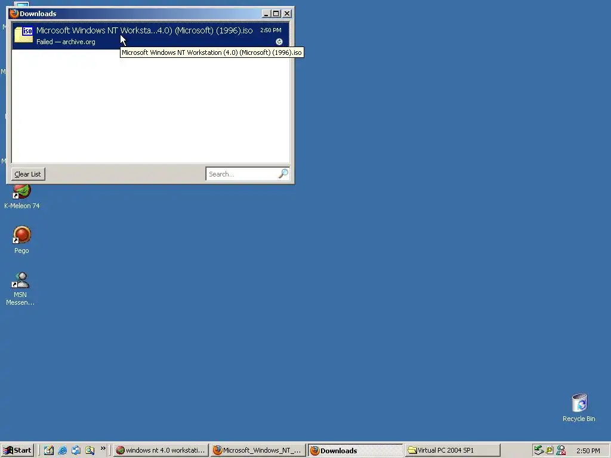
Task: Open the Start menu
Action: [17, 451]
